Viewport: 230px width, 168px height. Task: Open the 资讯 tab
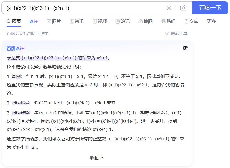point(77,21)
